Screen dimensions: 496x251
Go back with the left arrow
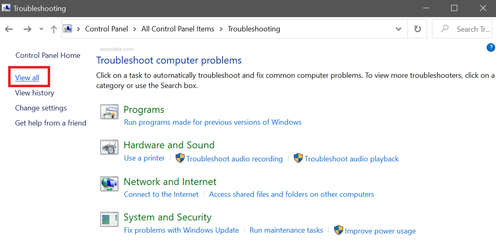tap(9, 29)
